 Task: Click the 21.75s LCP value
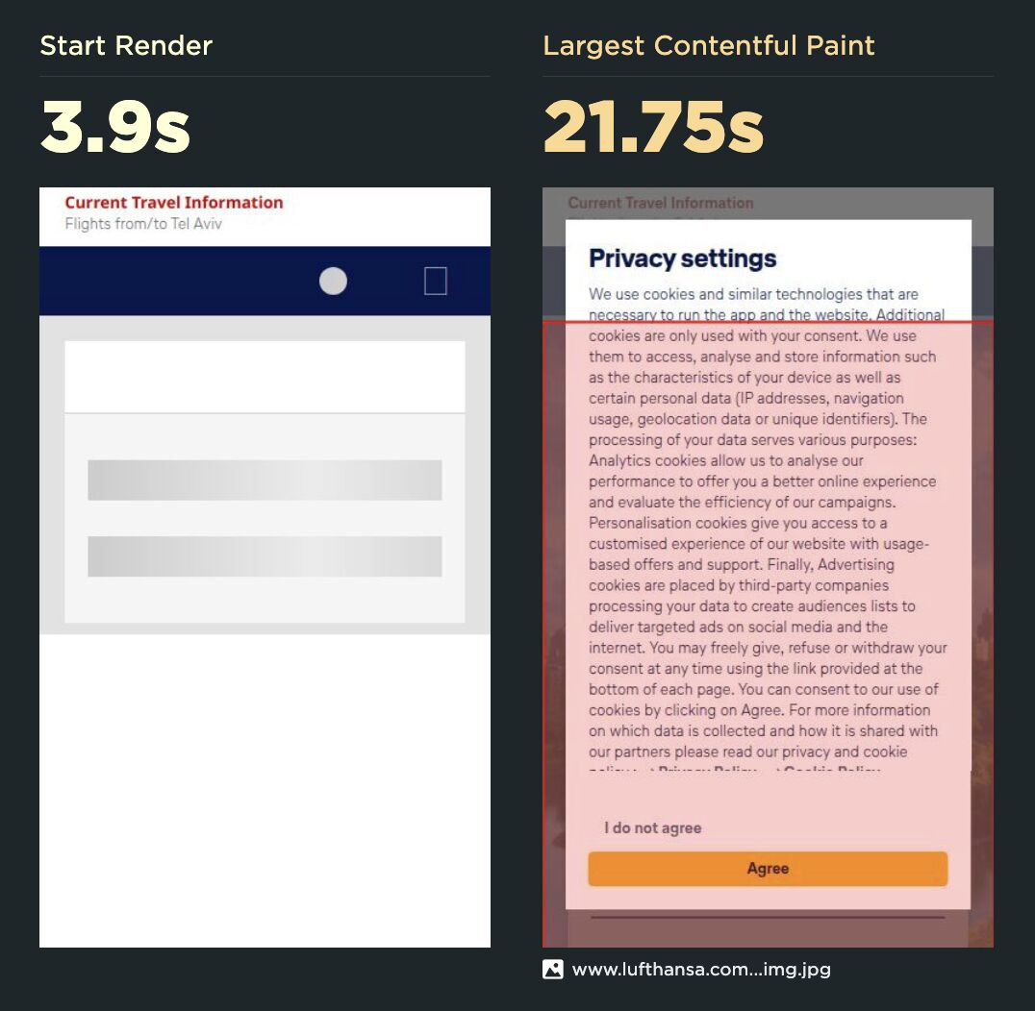(653, 127)
